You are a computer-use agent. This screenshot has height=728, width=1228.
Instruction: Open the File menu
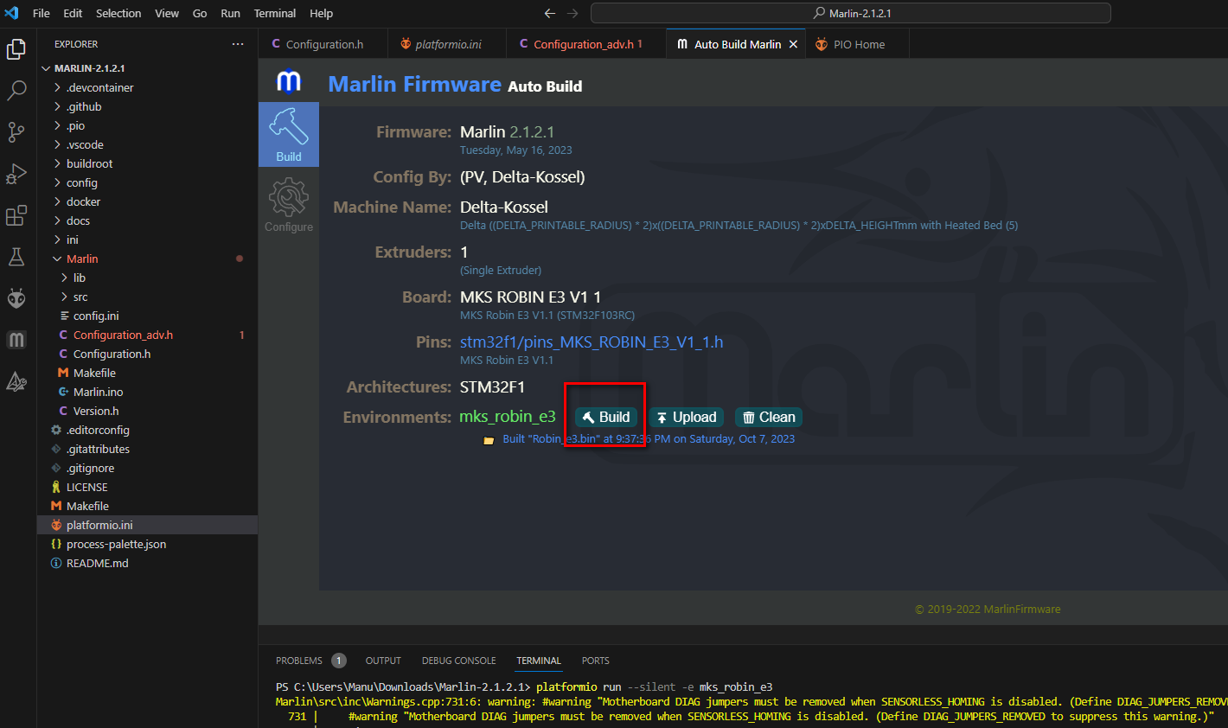click(41, 13)
